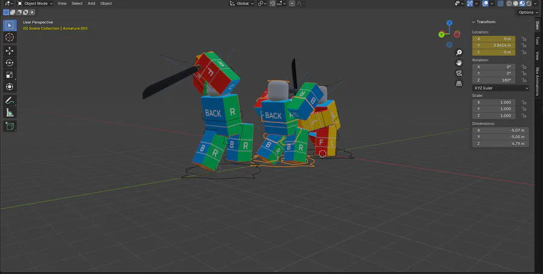The height and width of the screenshot is (274, 543).
Task: Toggle snapping magnet icon
Action: pyautogui.click(x=273, y=4)
